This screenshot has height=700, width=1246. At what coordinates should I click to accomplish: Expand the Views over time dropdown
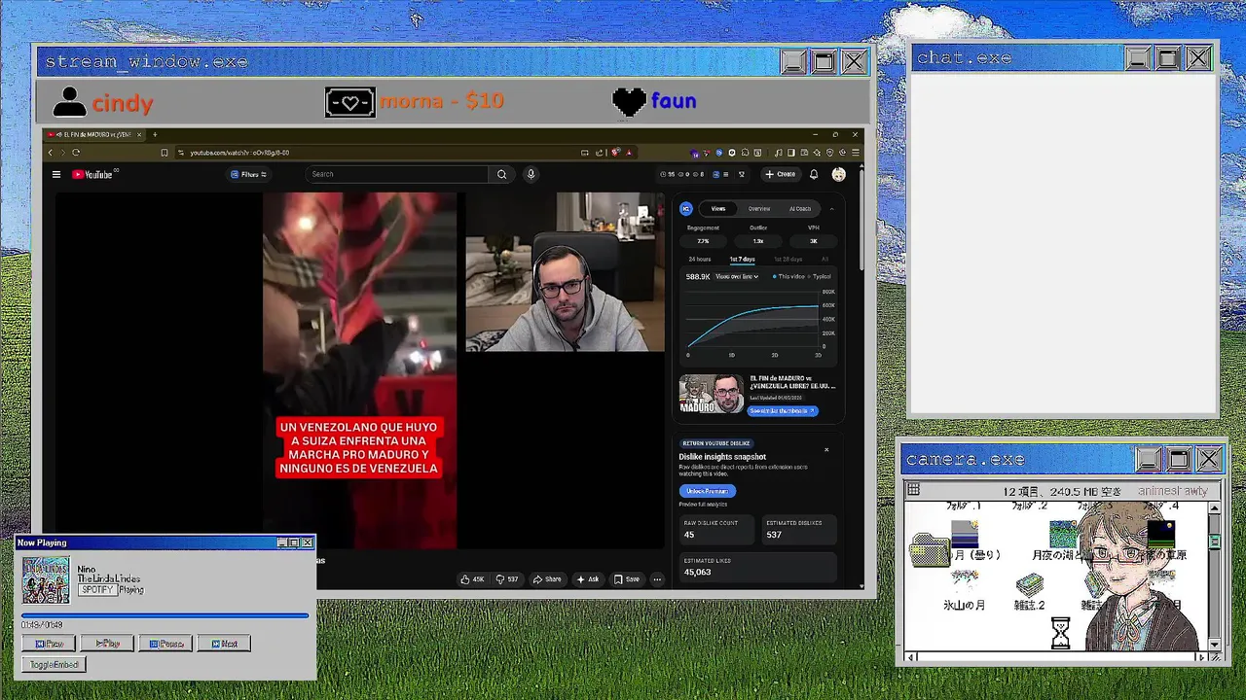pyautogui.click(x=737, y=276)
